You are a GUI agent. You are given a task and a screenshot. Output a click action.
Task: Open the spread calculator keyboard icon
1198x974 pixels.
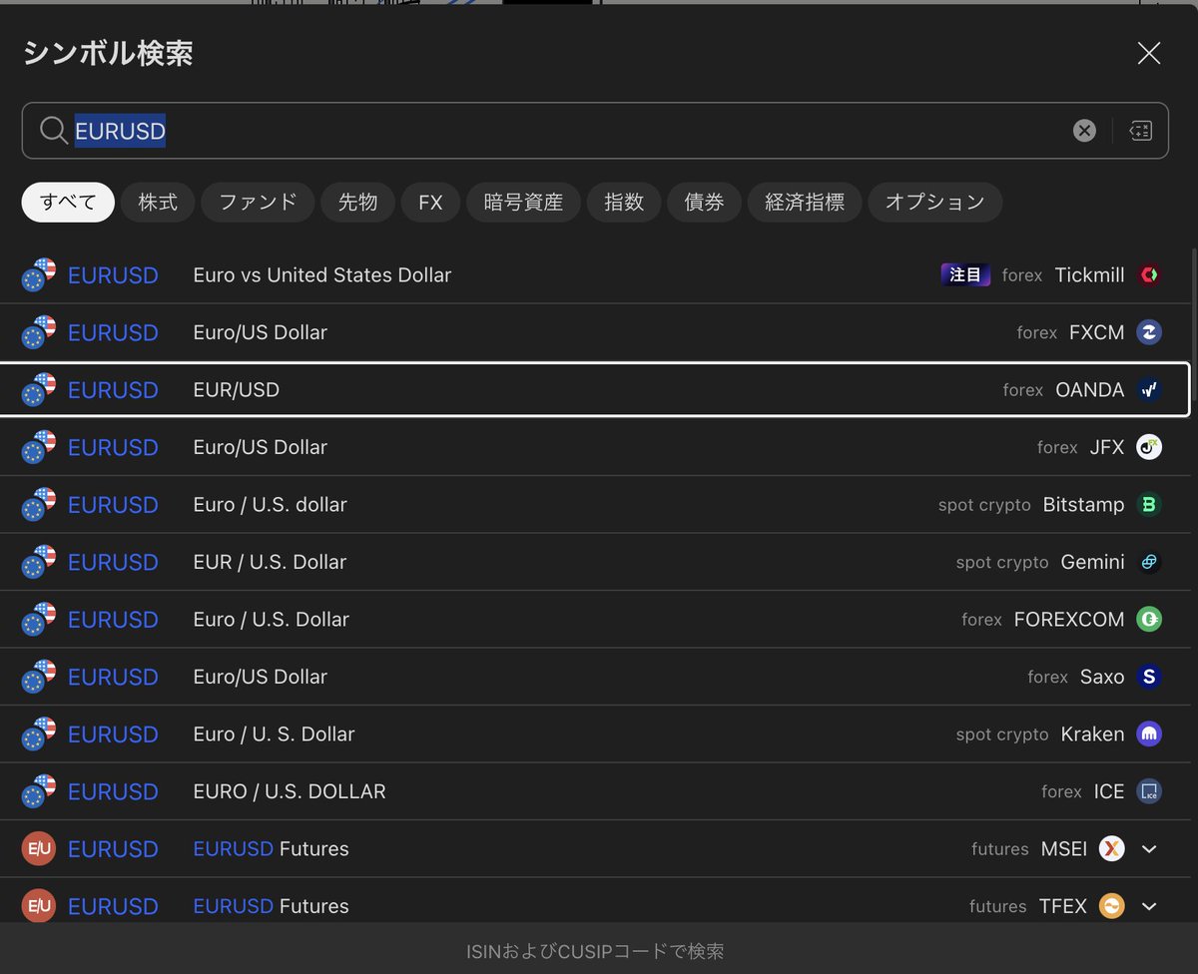click(1141, 131)
